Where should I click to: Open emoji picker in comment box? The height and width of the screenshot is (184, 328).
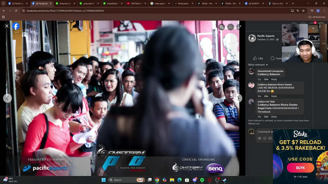[265, 138]
